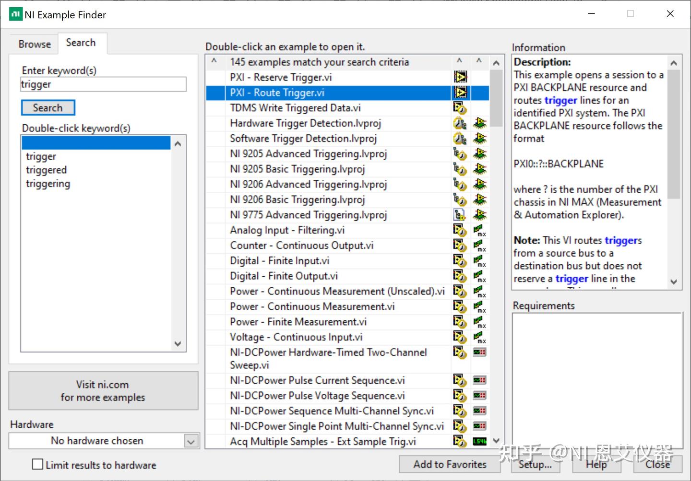This screenshot has height=481, width=691.
Task: Select the Search tab
Action: (81, 43)
